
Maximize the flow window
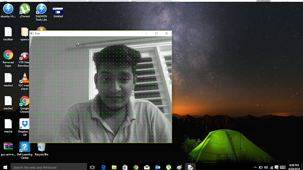pyautogui.click(x=156, y=34)
